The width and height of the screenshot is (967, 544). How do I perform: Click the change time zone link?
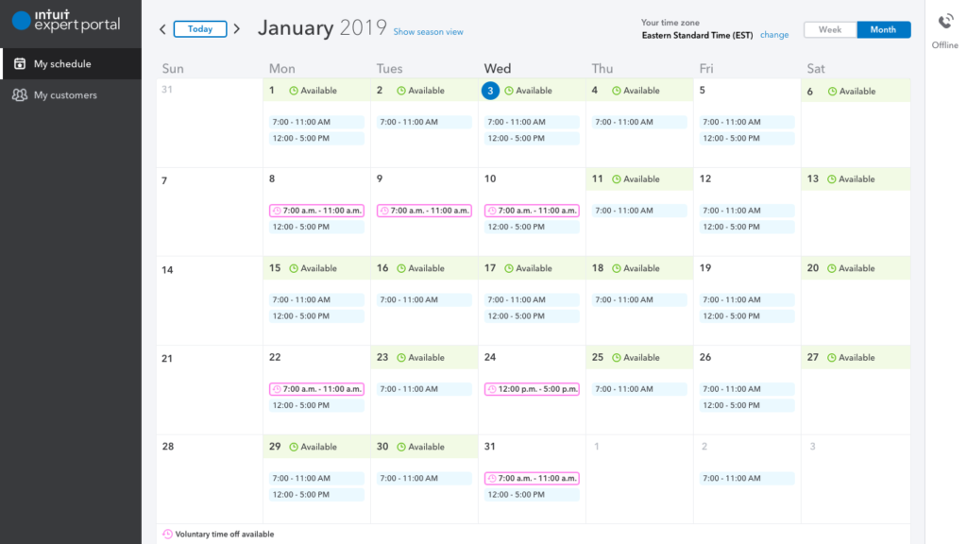[x=774, y=35]
